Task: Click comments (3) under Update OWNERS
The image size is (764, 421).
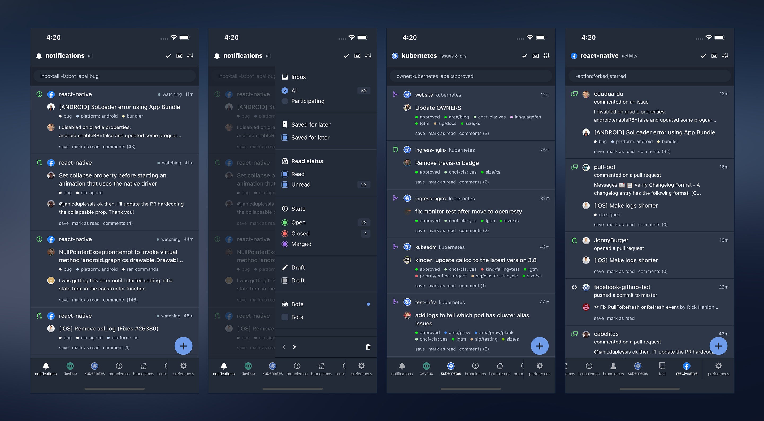Action: tap(474, 134)
